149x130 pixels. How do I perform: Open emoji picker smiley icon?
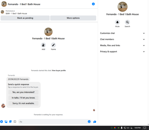pos(89,121)
